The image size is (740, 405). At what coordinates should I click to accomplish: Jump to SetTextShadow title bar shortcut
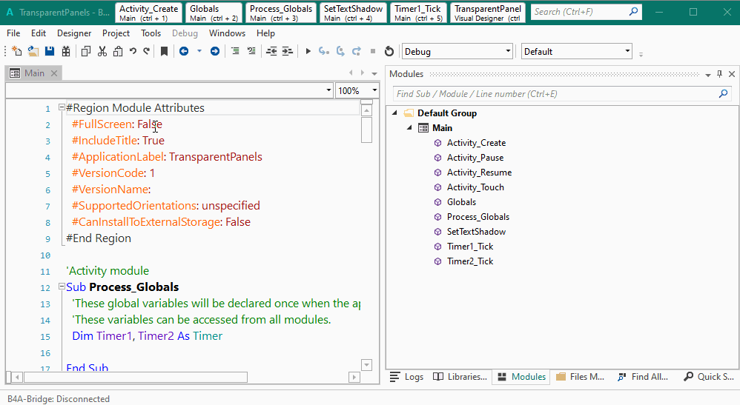[x=353, y=13]
